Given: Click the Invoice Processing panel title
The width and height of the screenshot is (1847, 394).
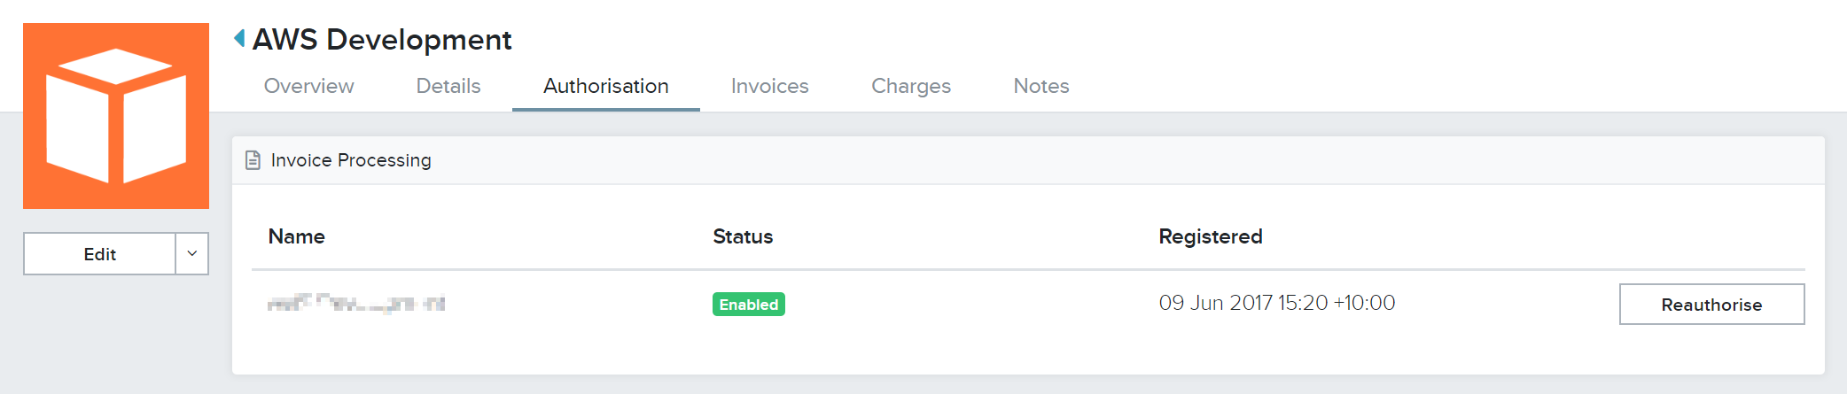Looking at the screenshot, I should coord(351,160).
